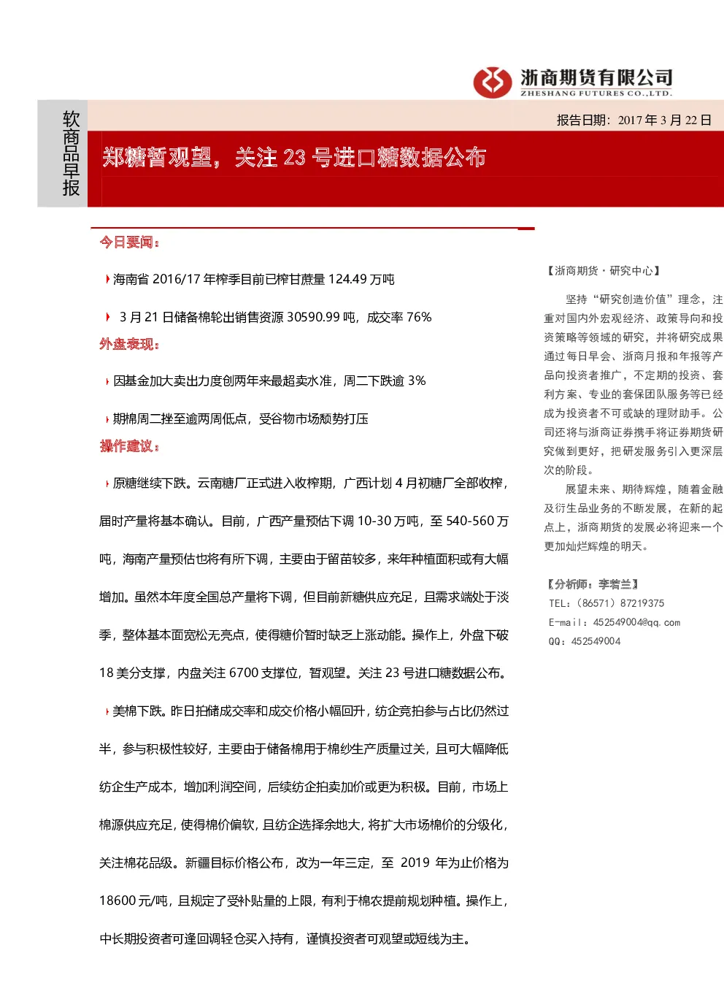724x983 pixels.
Task: Click bullet arrow before 原糖继续下跌
Action: point(108,483)
